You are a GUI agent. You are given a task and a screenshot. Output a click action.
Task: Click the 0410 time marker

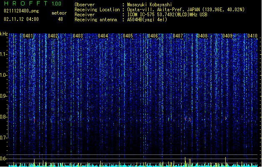tap(252, 36)
